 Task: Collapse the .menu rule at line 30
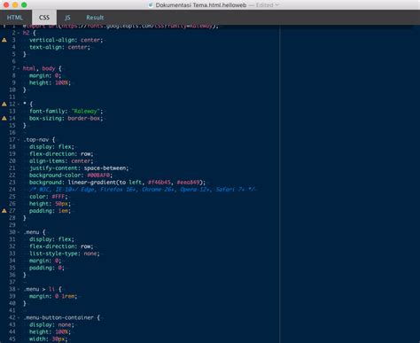19,232
